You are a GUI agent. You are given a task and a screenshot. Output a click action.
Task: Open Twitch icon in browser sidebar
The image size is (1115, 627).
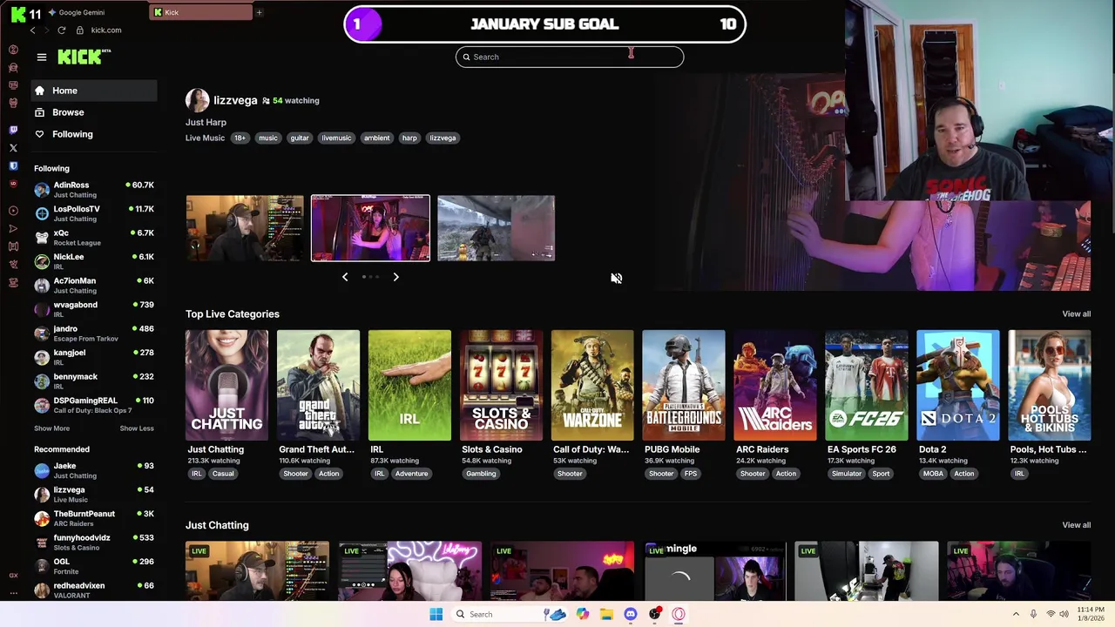click(13, 130)
